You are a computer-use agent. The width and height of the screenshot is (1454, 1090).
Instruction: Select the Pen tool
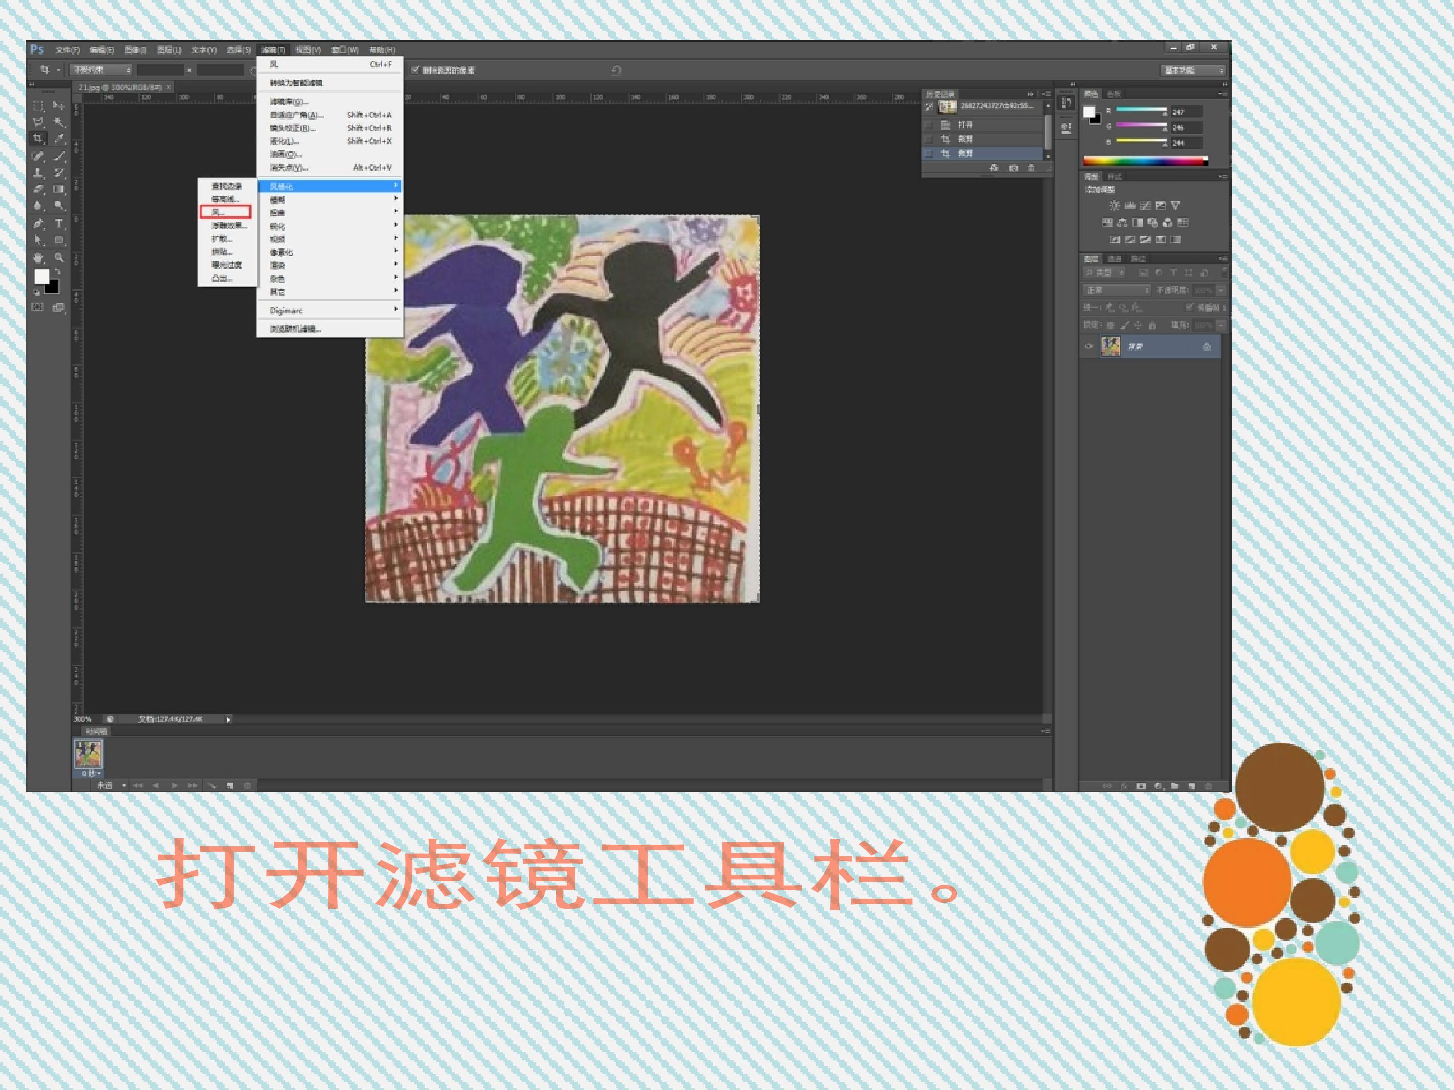(38, 224)
